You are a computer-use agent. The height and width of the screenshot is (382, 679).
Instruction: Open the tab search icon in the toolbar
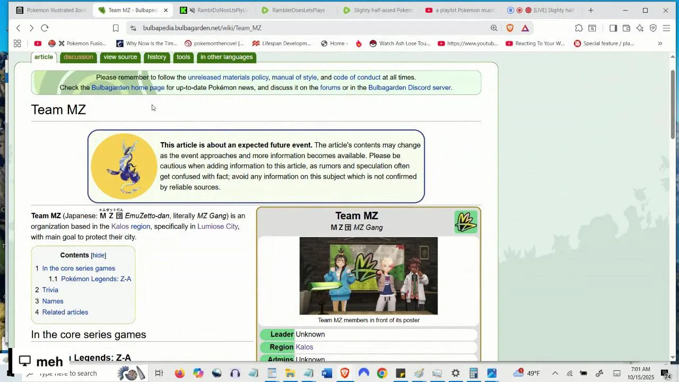[x=592, y=28]
